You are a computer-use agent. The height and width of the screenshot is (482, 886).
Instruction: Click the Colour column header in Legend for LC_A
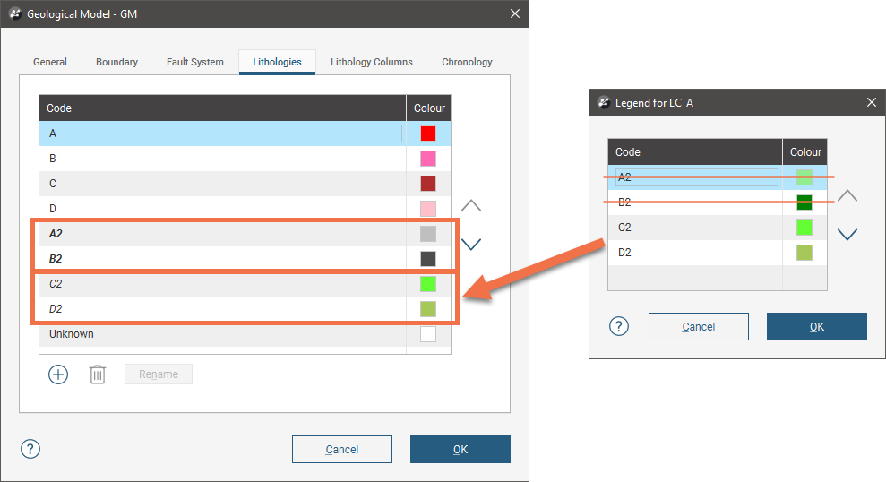tap(805, 152)
